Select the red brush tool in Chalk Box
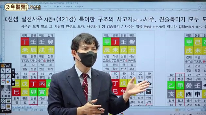 (x=8, y=76)
